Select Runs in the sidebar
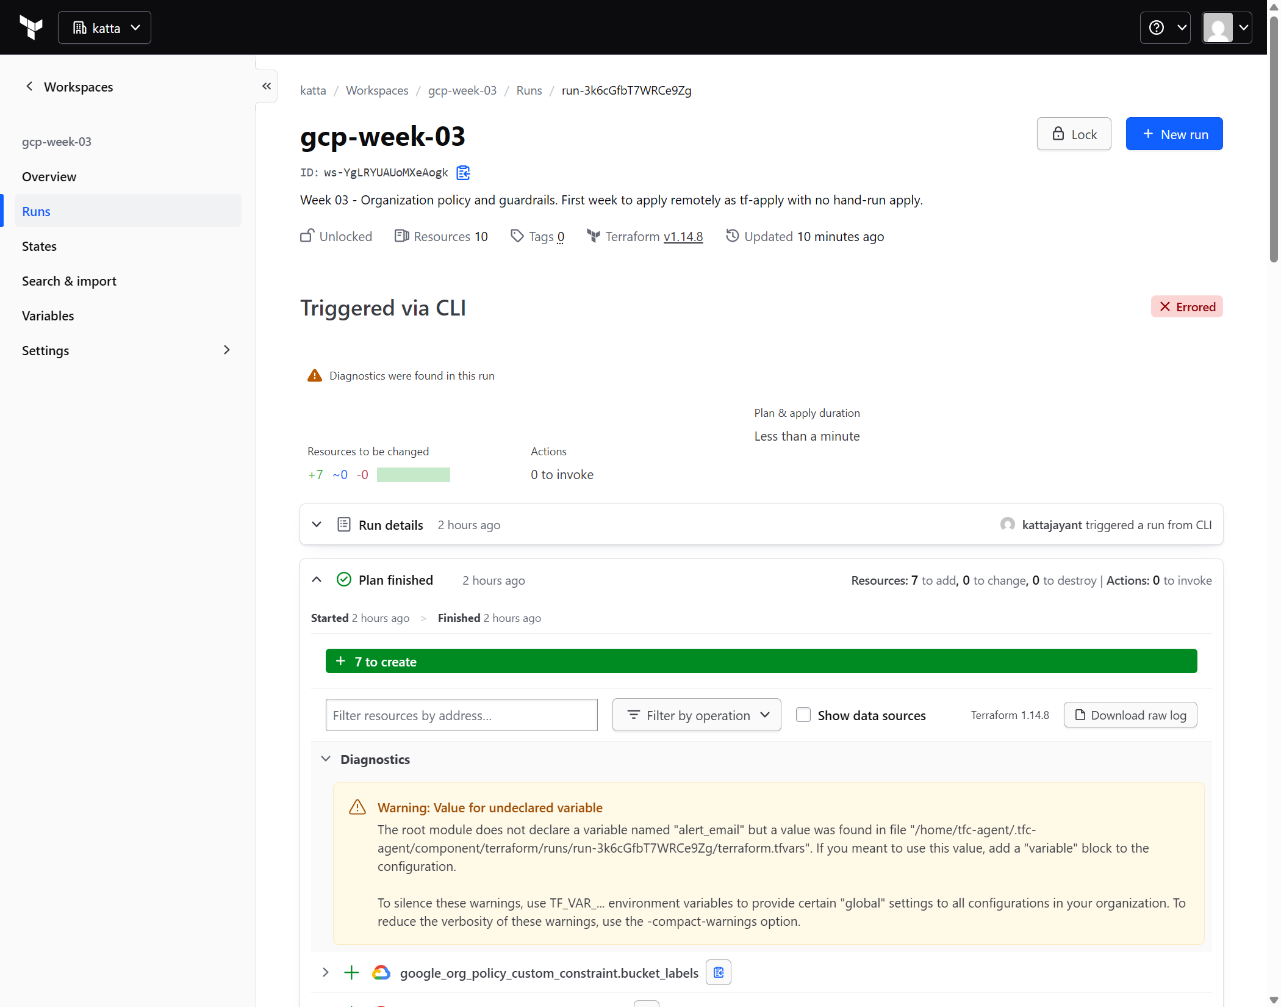The image size is (1281, 1007). point(128,211)
